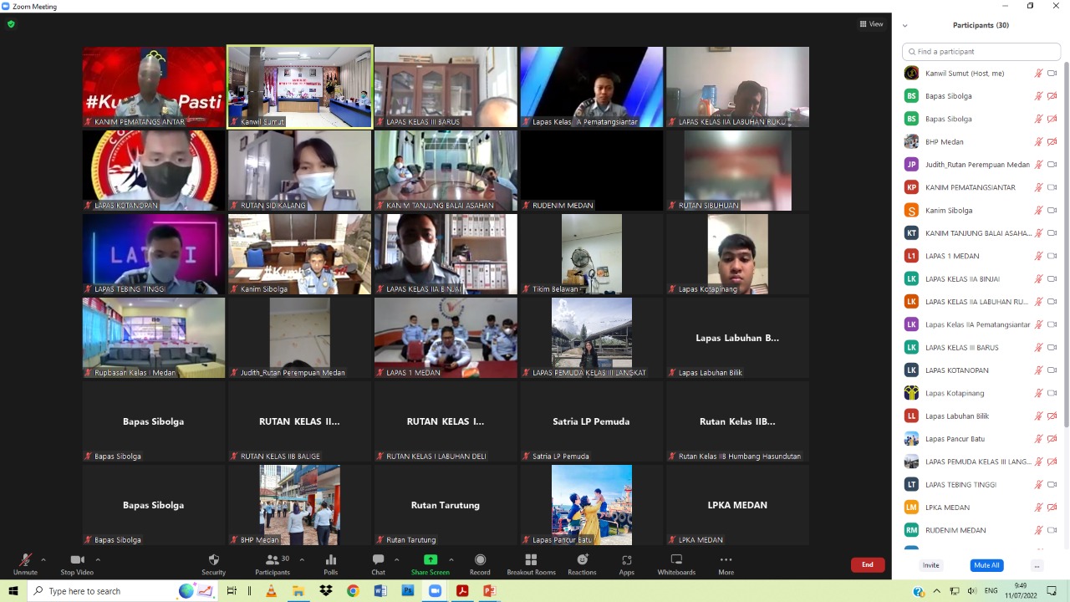Open Polls from the meeting toolbar
The width and height of the screenshot is (1070, 602).
(330, 560)
